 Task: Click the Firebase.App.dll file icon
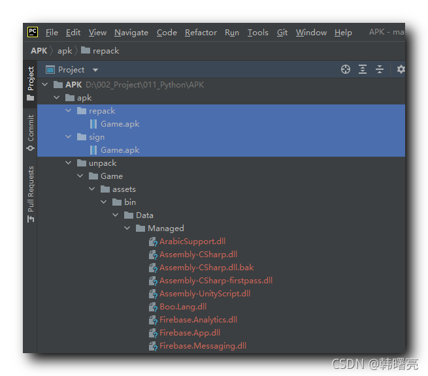(153, 333)
